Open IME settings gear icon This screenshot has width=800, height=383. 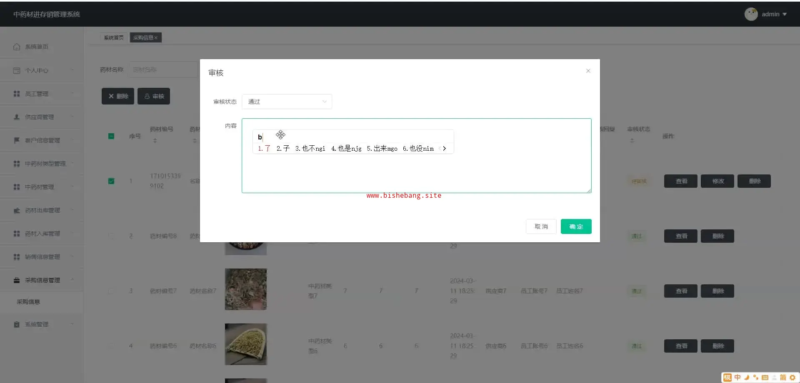[x=792, y=378]
